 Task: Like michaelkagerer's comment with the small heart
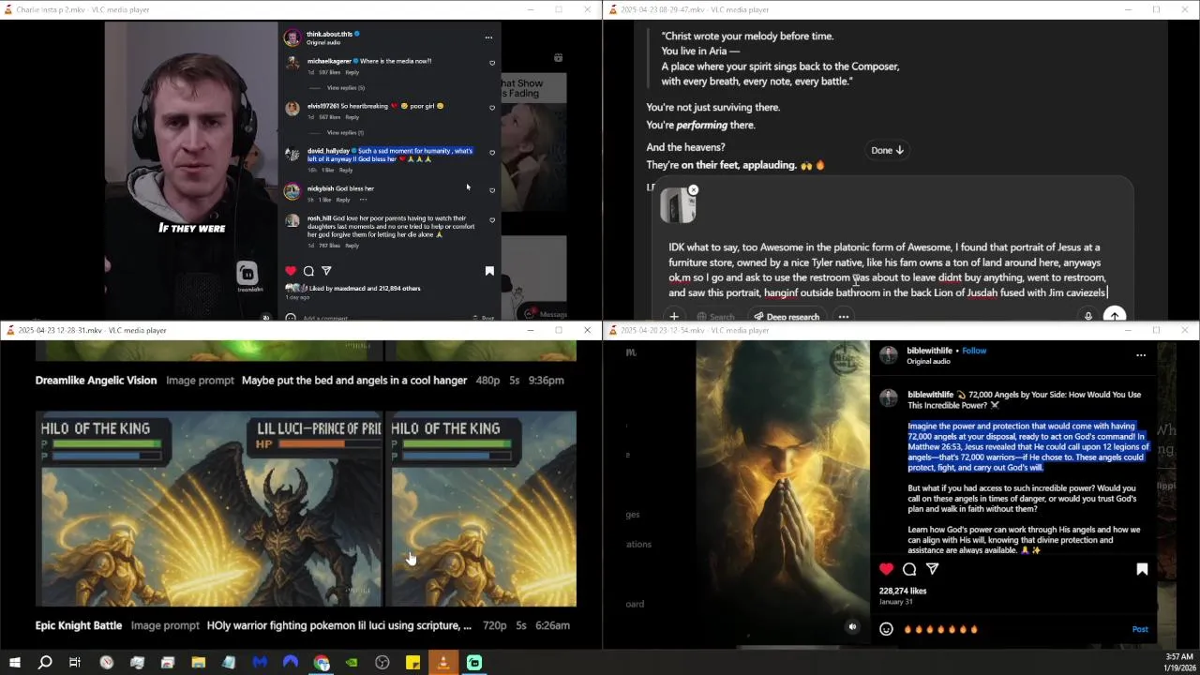point(492,63)
